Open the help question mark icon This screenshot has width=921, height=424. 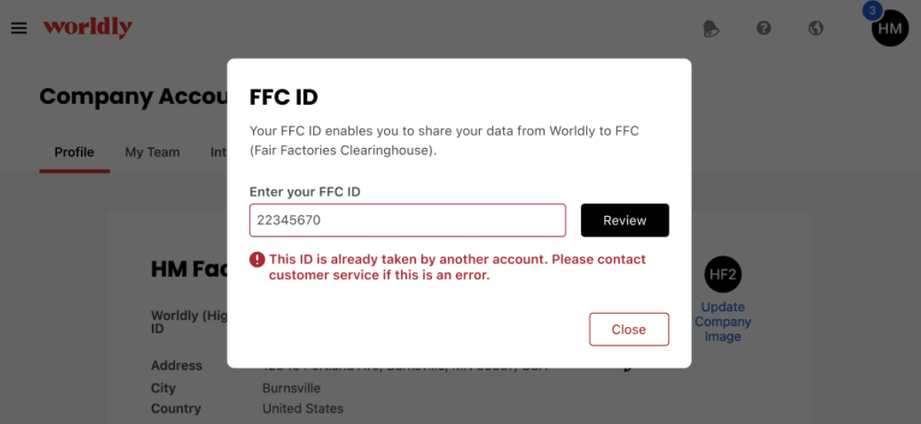[764, 28]
